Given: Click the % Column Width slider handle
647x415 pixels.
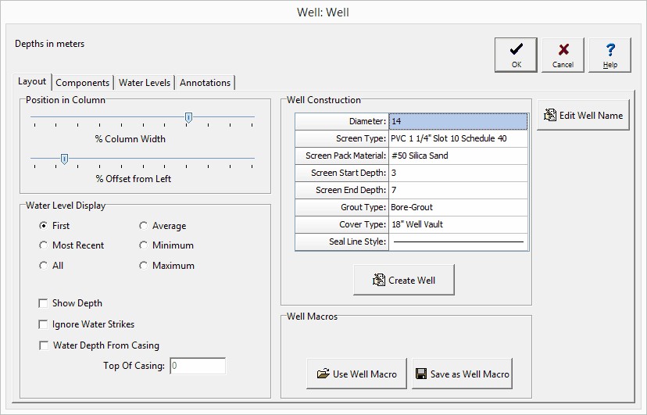Looking at the screenshot, I should pyautogui.click(x=188, y=118).
